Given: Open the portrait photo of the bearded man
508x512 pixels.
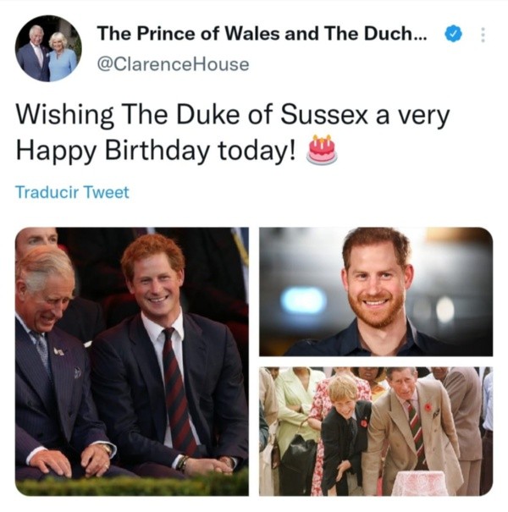Looking at the screenshot, I should pyautogui.click(x=375, y=290).
